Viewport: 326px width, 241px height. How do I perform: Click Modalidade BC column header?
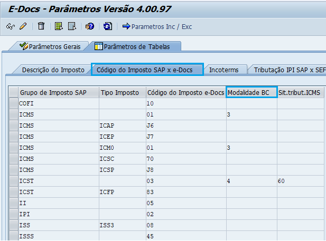click(252, 92)
